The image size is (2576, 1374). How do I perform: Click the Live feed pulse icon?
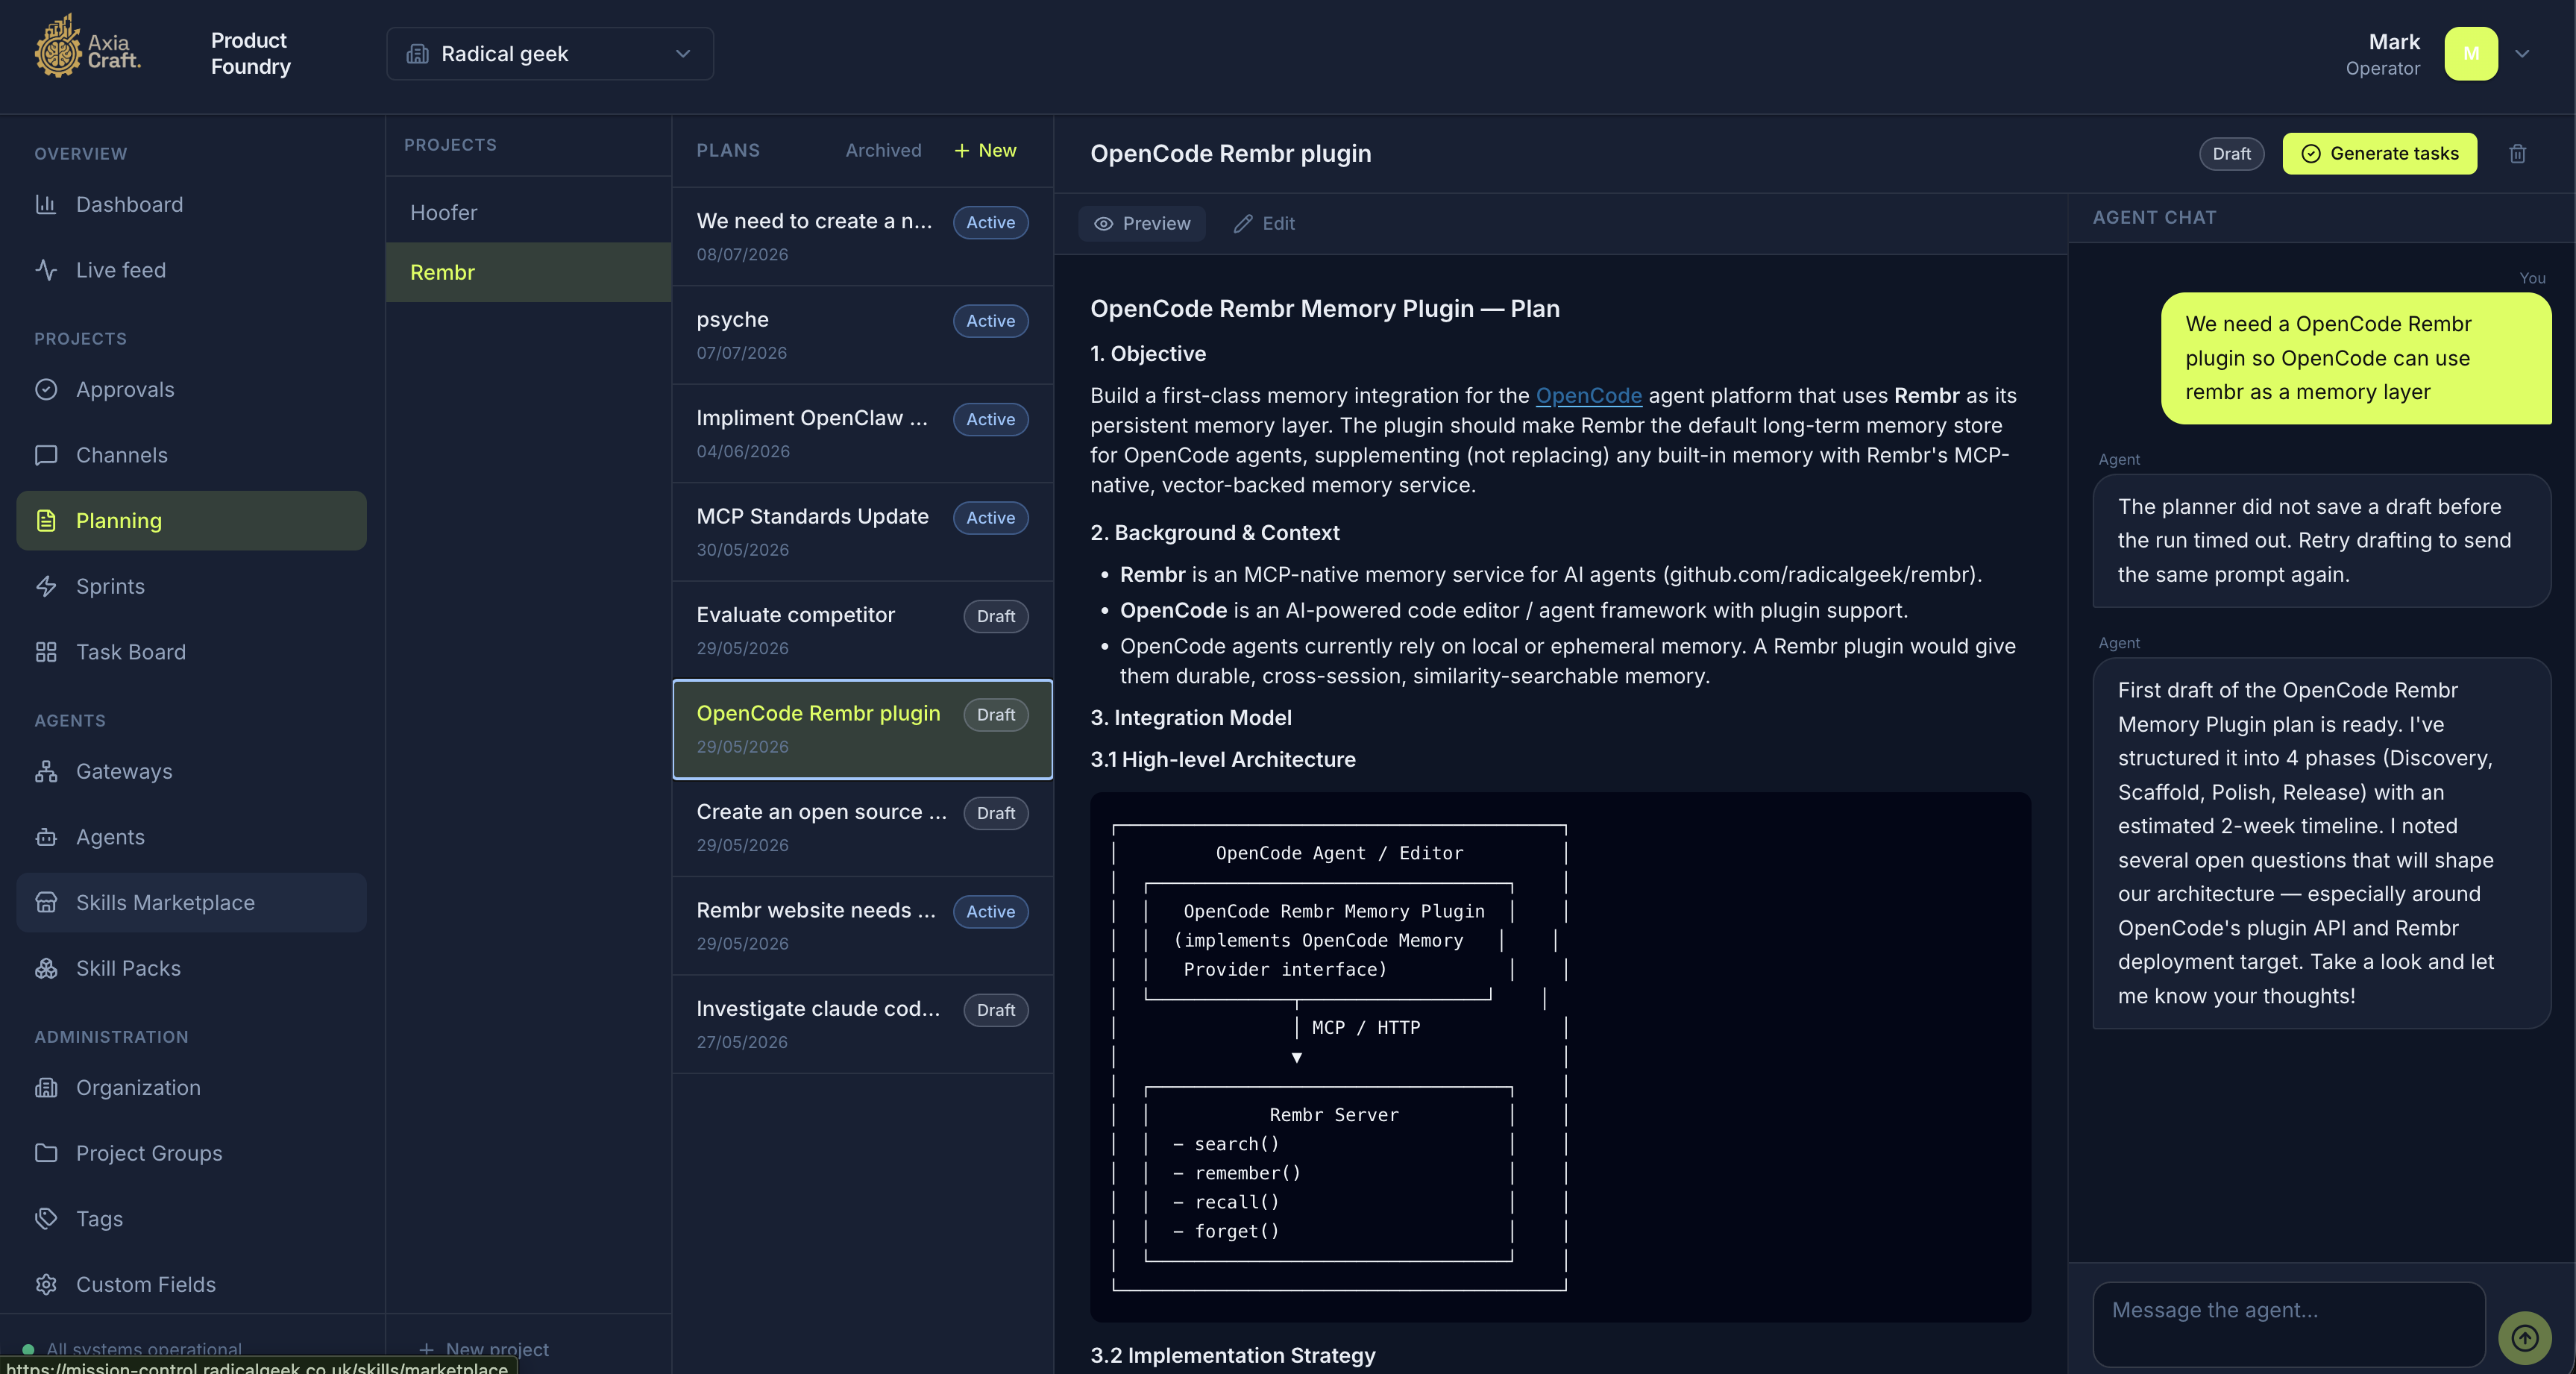[46, 270]
